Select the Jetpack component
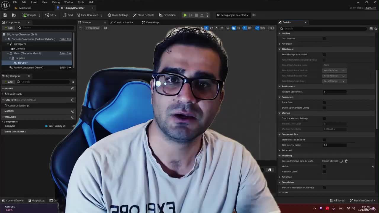Image resolution: width=379 pixels, height=213 pixels. [x=20, y=58]
